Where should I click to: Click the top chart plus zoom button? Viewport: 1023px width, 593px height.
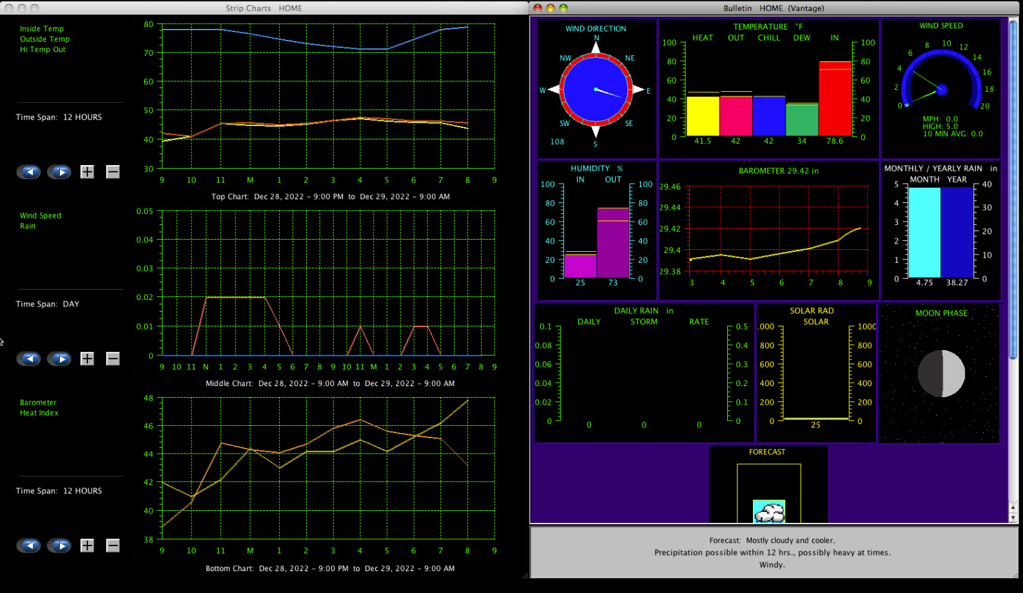click(87, 172)
